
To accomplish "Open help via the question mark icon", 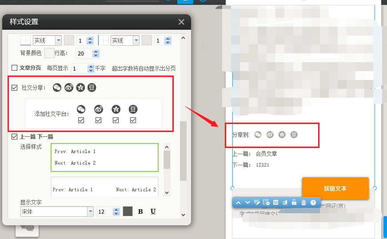I will (x=313, y=203).
